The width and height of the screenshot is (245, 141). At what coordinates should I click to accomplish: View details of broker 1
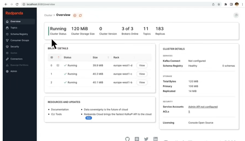click(142, 74)
